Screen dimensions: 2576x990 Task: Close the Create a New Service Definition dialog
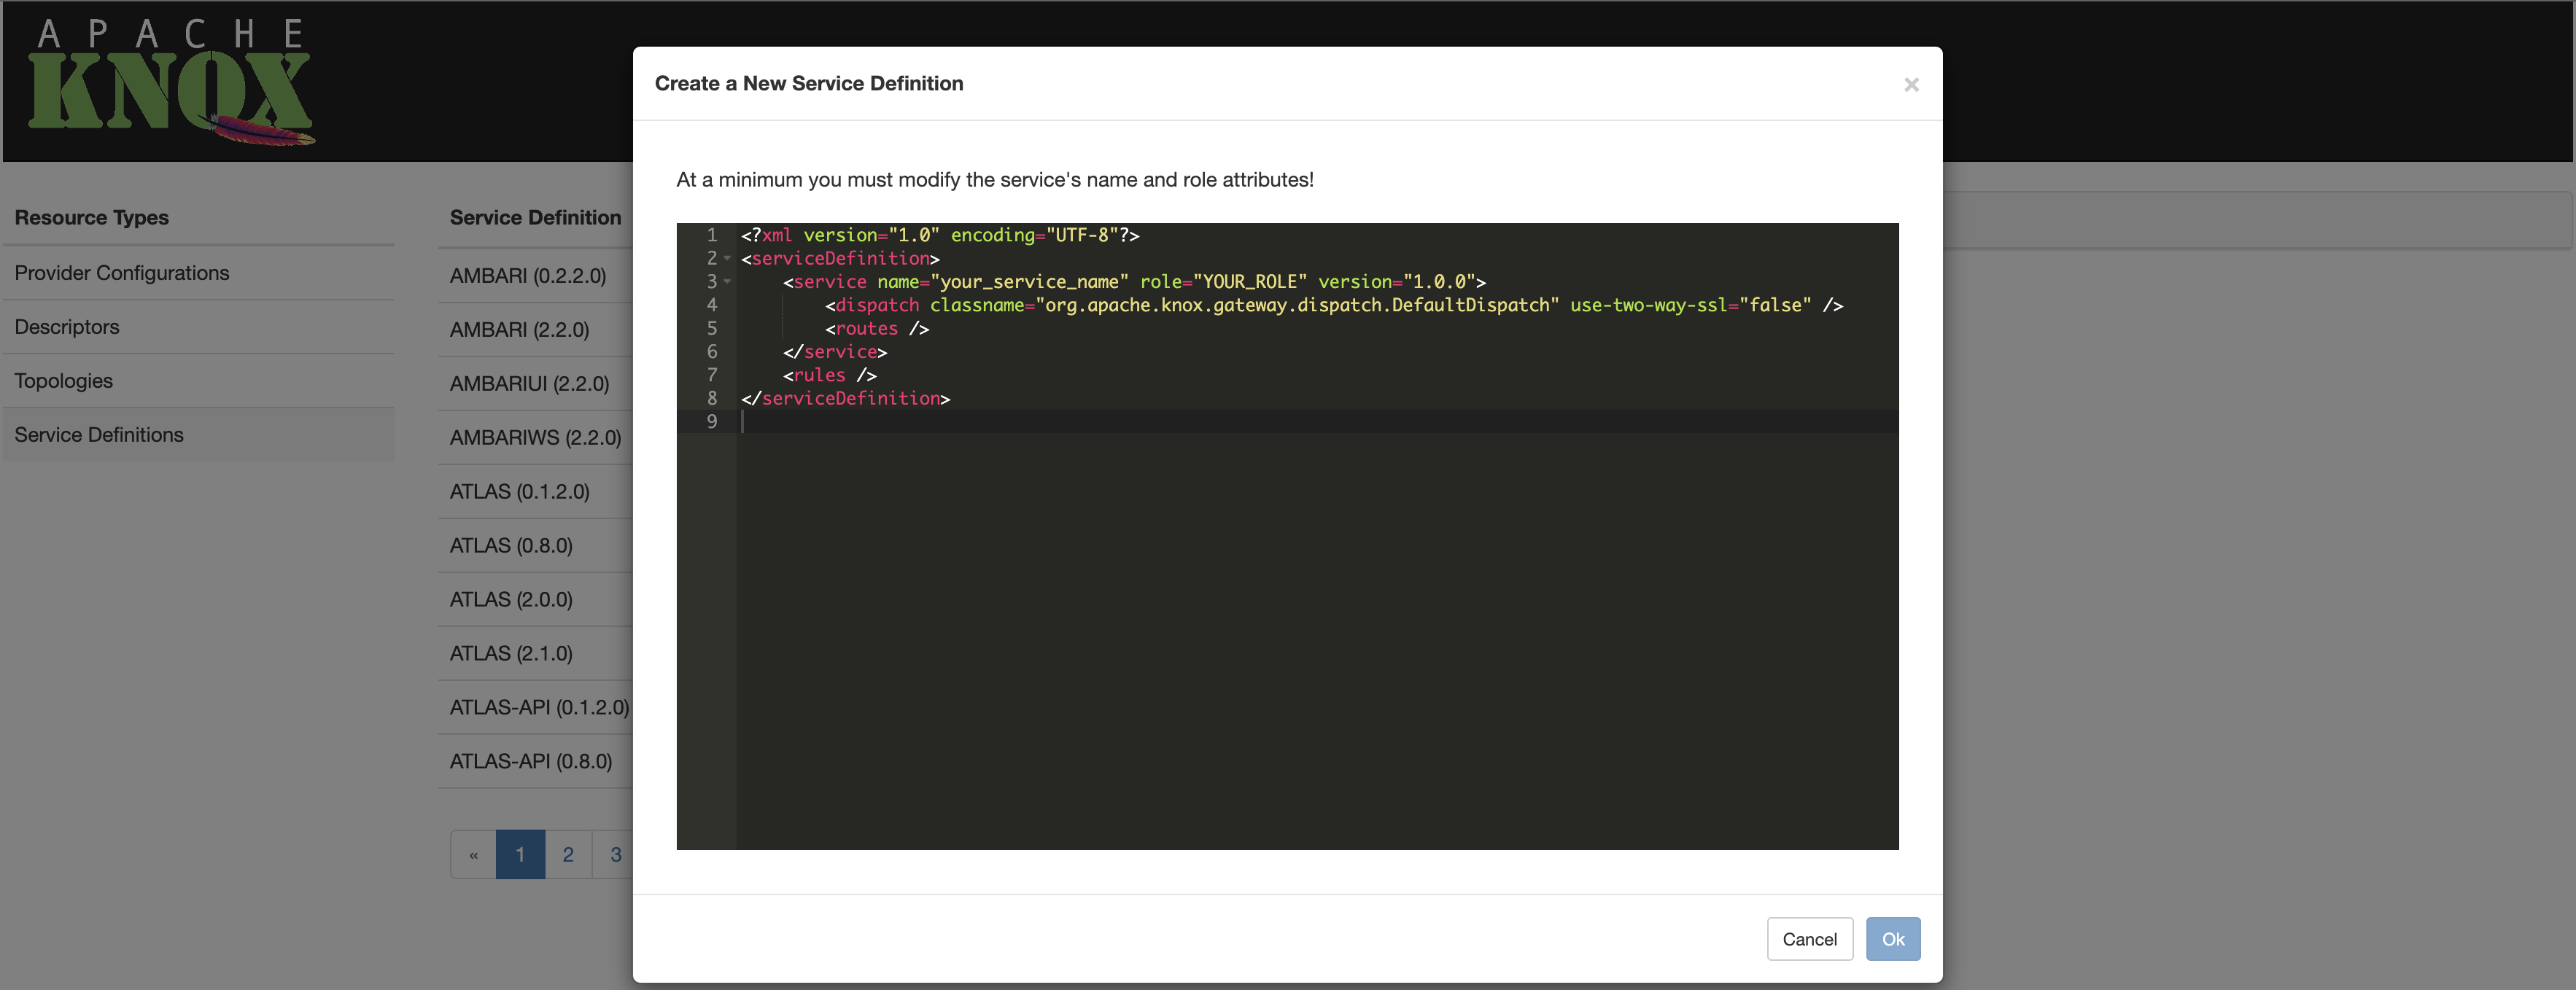tap(1911, 84)
